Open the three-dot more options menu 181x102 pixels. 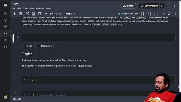(175, 14)
